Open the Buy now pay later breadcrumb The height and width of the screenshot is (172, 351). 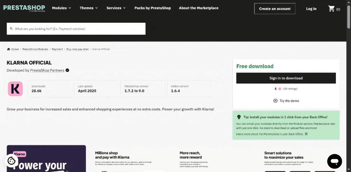(78, 49)
